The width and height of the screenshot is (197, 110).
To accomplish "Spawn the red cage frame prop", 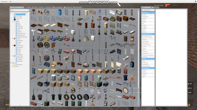I will pos(66,38).
